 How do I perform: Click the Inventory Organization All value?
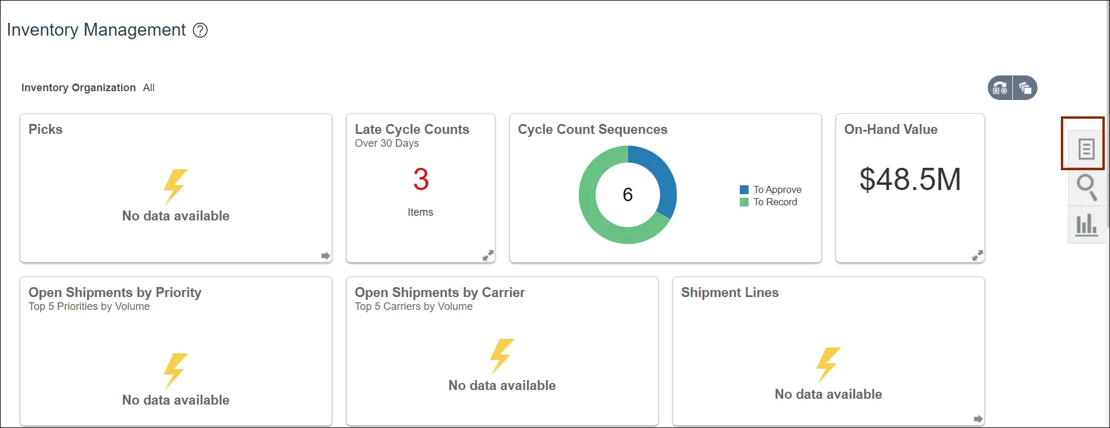tap(149, 88)
